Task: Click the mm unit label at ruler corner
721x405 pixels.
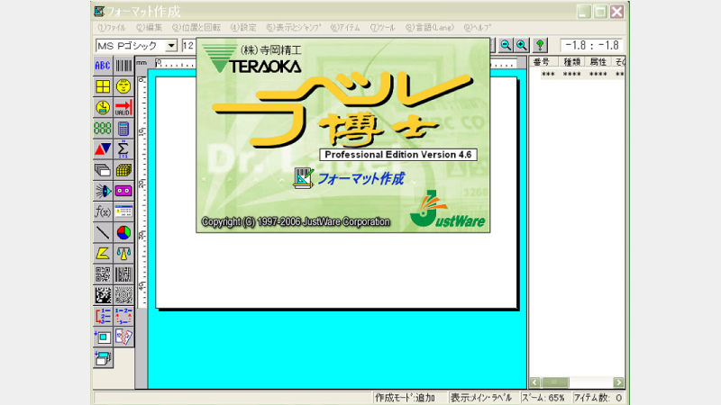Action: [141, 63]
